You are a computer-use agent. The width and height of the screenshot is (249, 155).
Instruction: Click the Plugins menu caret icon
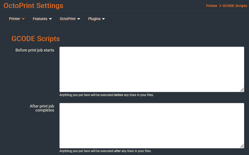(103, 19)
